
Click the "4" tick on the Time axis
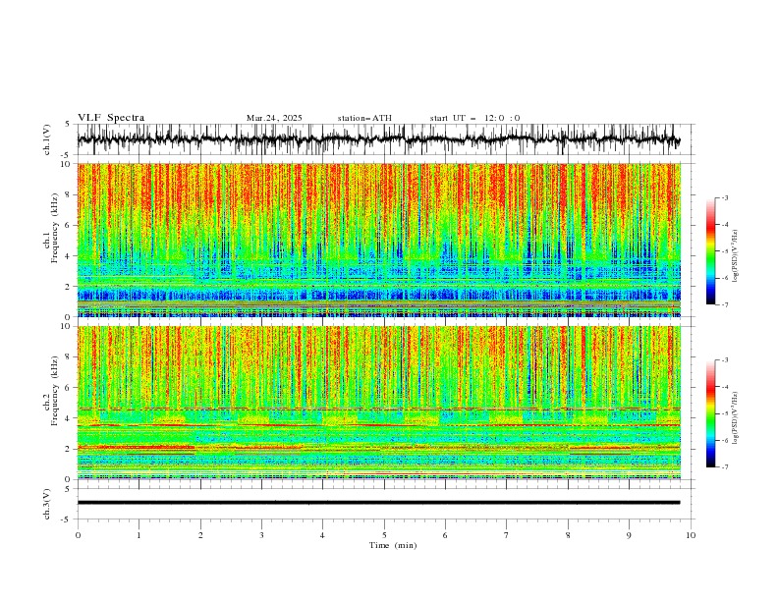(x=322, y=535)
